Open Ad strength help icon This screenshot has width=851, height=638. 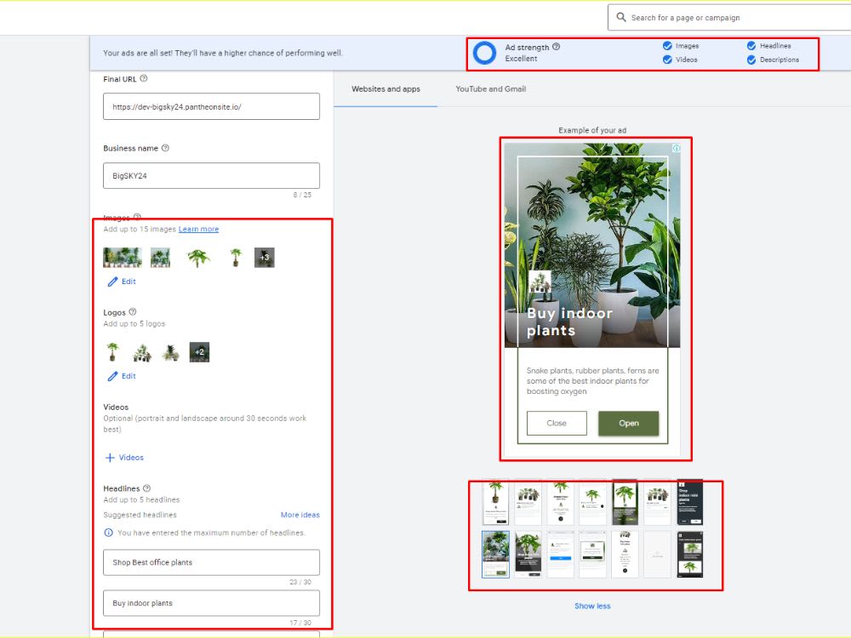557,47
